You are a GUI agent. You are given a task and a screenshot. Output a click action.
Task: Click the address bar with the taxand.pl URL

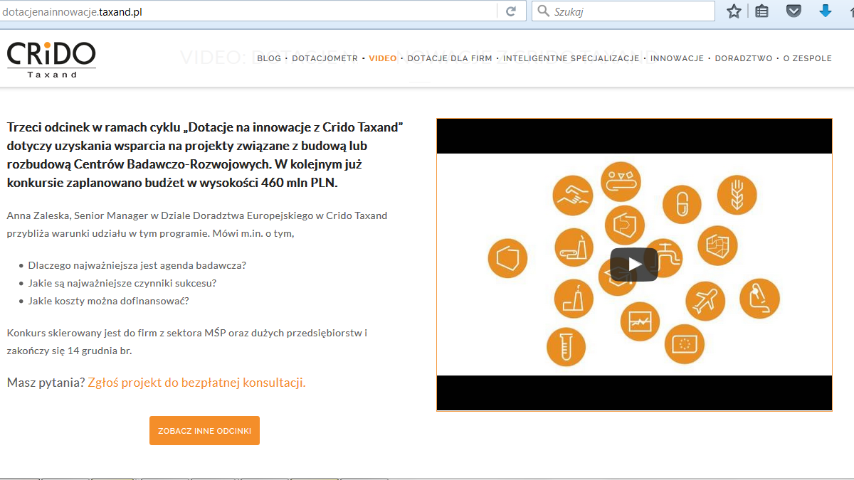(x=249, y=11)
